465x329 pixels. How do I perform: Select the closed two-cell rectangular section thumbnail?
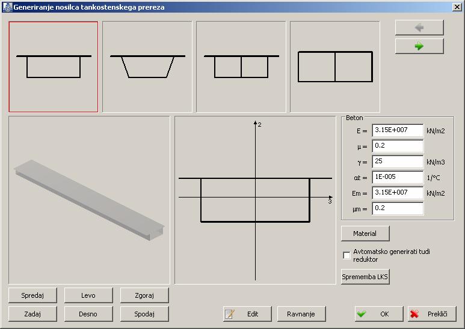335,67
